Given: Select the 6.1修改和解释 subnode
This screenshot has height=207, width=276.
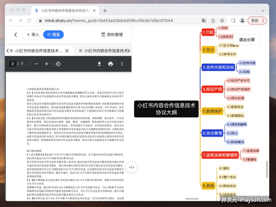Looking at the screenshot, I should click(237, 125).
